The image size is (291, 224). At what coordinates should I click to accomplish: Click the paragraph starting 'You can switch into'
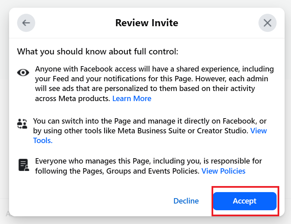[150, 131]
